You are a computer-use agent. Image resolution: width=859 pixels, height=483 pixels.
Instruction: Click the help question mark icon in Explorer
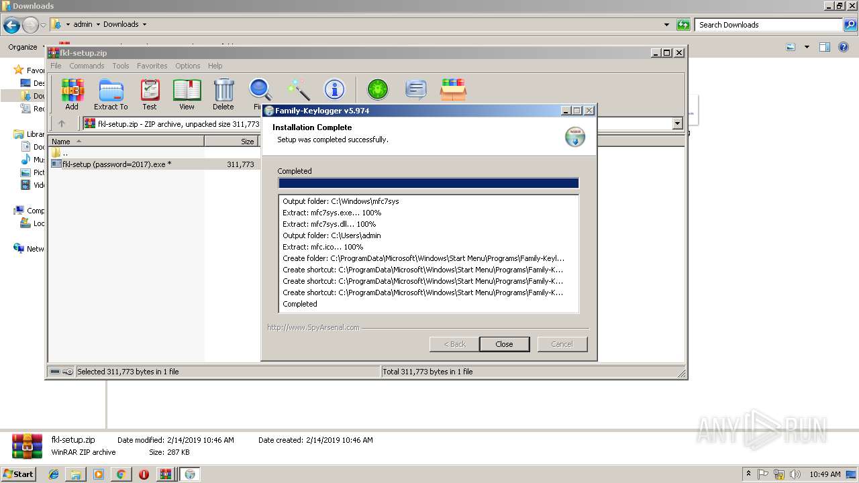pyautogui.click(x=845, y=47)
